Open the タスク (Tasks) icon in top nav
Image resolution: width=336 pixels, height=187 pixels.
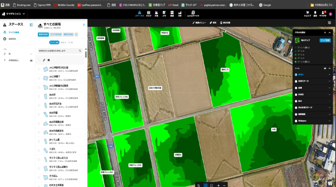(149, 13)
